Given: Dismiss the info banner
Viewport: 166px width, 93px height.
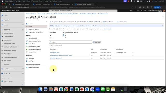Looking at the screenshot, I should (162, 26).
